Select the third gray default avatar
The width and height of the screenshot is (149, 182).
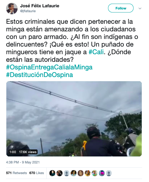coord(66,173)
